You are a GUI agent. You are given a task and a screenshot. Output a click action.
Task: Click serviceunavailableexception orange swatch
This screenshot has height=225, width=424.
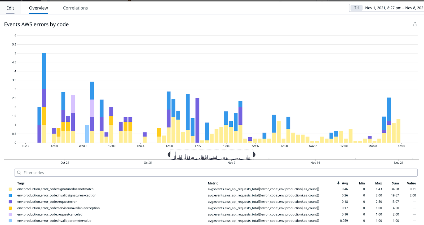pos(10,208)
